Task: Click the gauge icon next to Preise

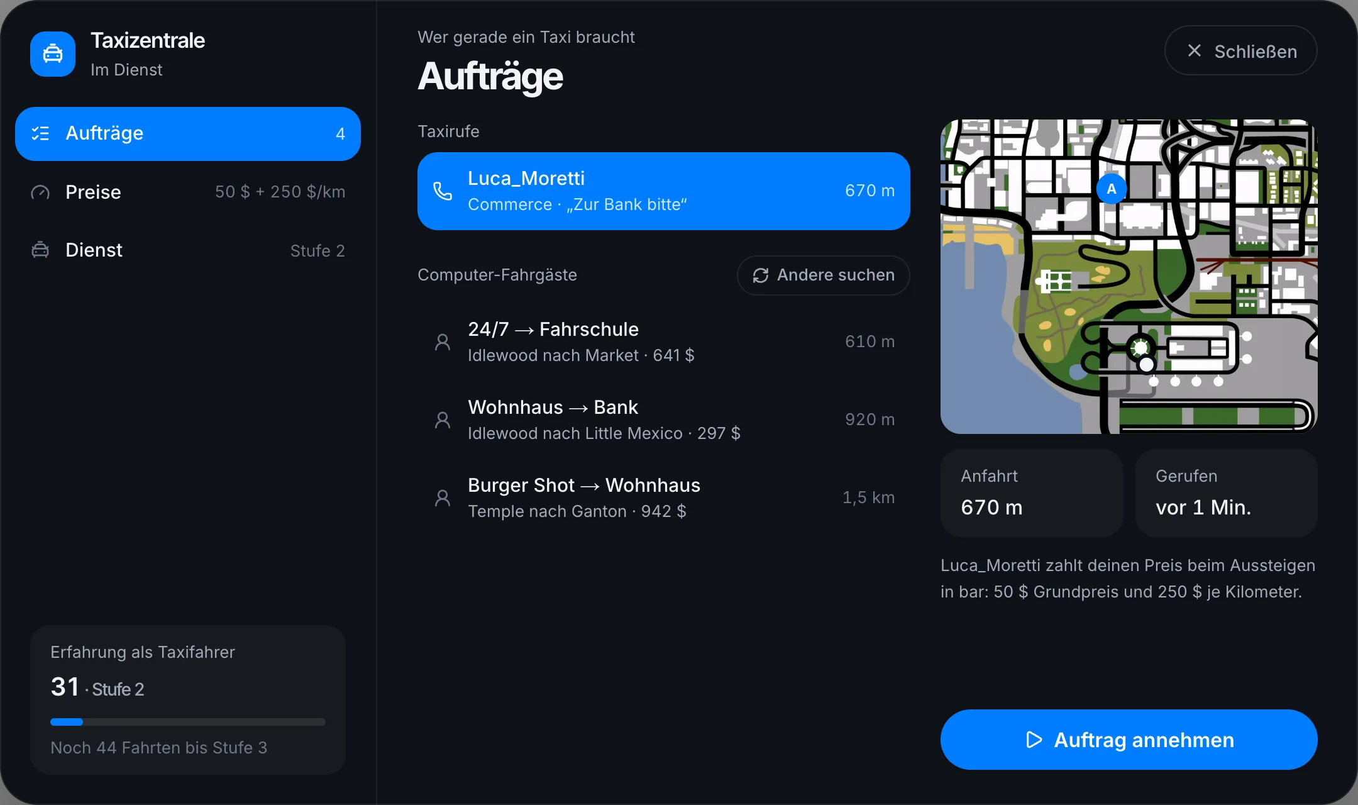Action: pyautogui.click(x=40, y=192)
